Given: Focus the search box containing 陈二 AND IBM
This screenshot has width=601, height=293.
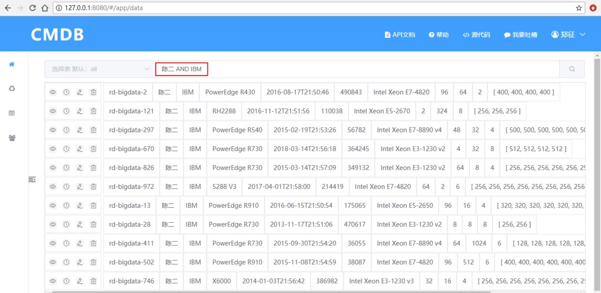Looking at the screenshot, I should tap(357, 69).
